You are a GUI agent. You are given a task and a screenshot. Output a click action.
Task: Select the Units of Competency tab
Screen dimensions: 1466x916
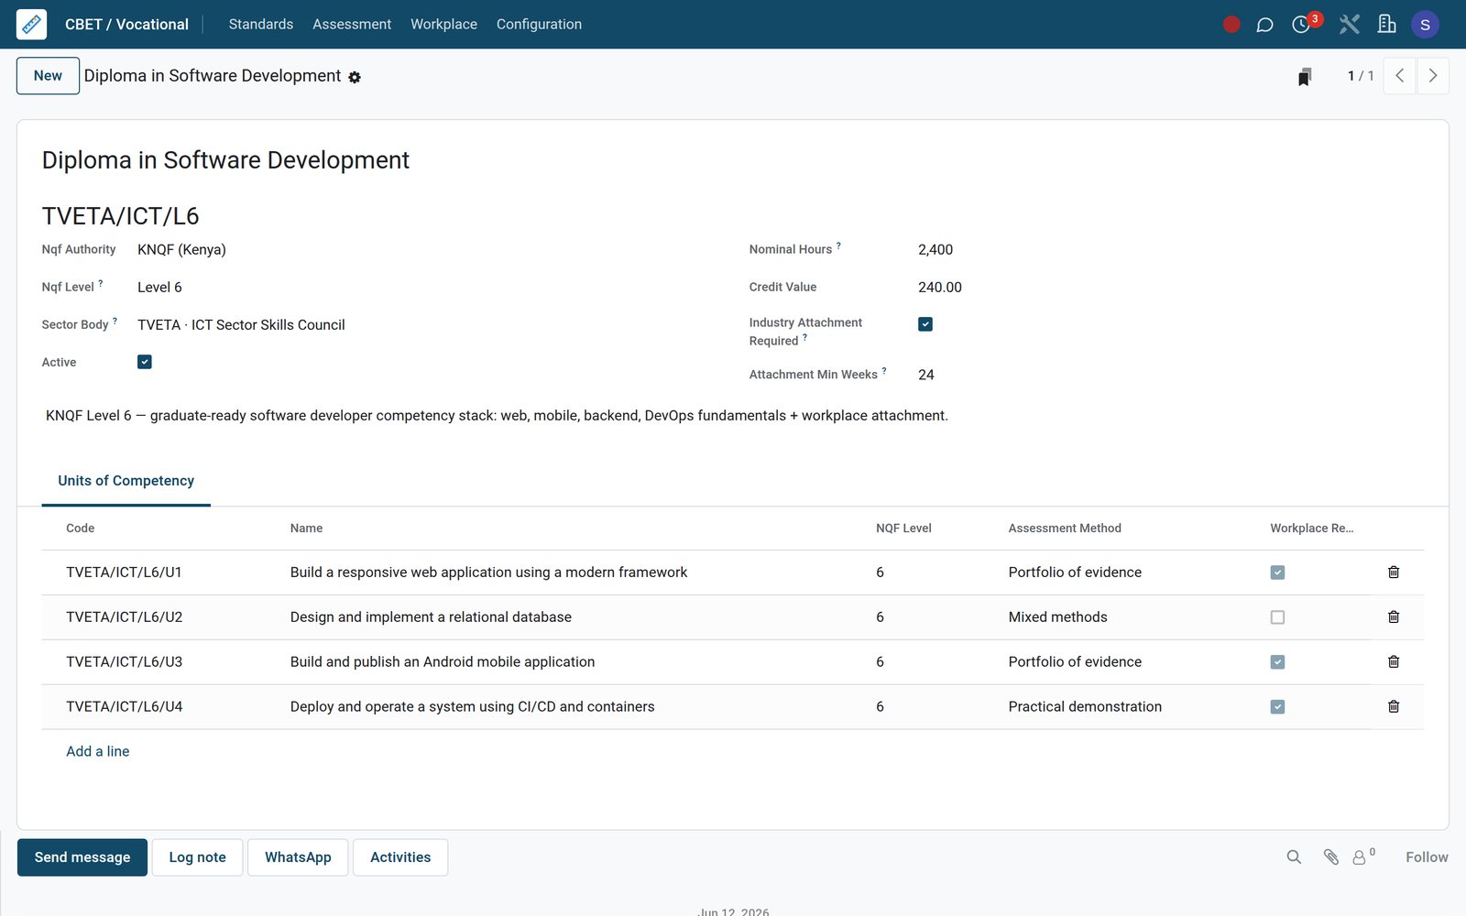point(126,481)
